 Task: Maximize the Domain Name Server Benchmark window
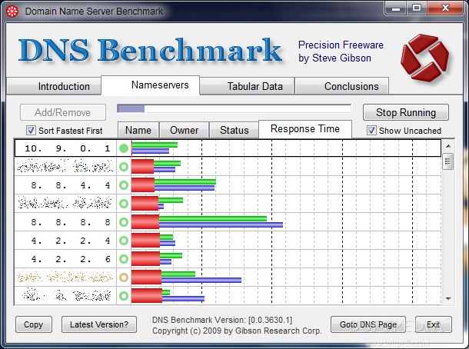pyautogui.click(x=417, y=8)
